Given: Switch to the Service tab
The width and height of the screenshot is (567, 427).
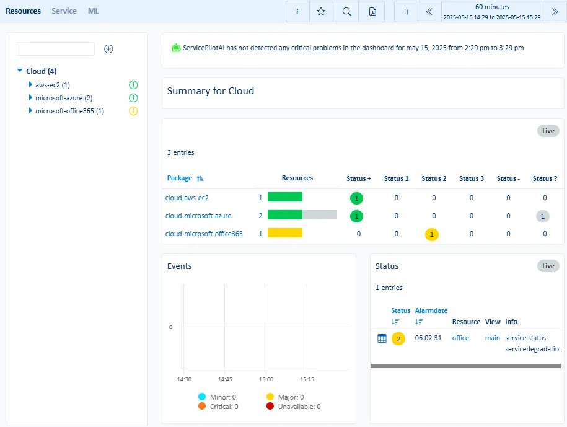Looking at the screenshot, I should coord(64,11).
